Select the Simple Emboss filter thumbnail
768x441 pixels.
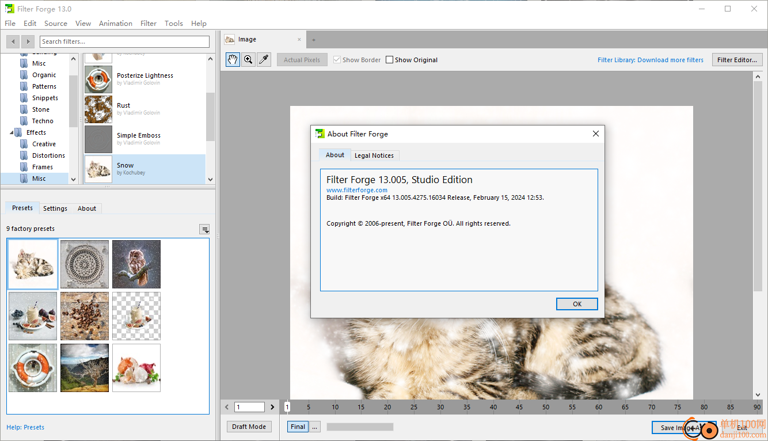(98, 139)
